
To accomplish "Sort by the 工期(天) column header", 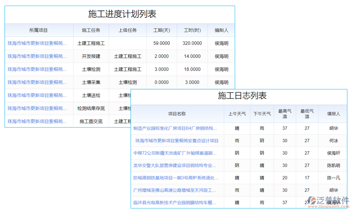I will tap(161, 30).
